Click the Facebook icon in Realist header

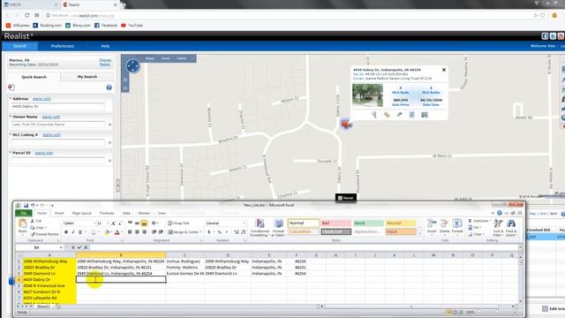545,36
